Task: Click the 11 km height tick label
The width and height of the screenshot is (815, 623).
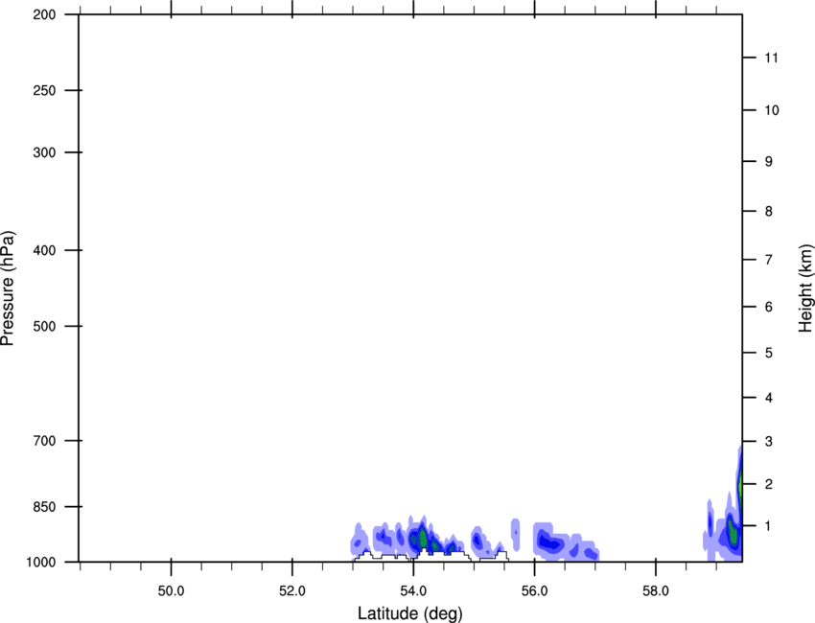Action: [771, 58]
